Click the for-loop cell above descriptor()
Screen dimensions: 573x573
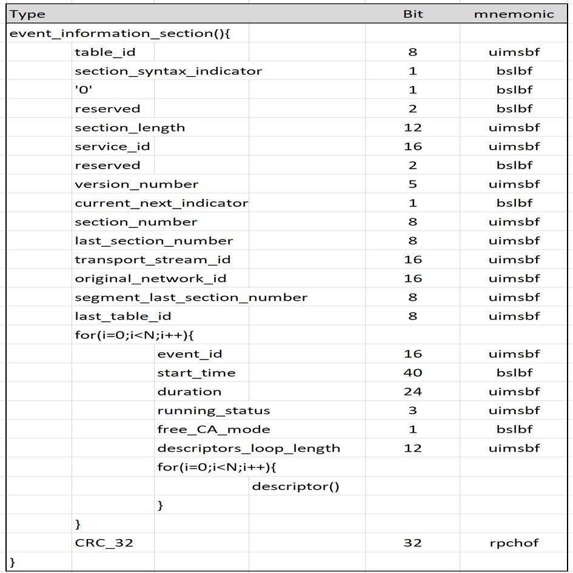pyautogui.click(x=216, y=467)
